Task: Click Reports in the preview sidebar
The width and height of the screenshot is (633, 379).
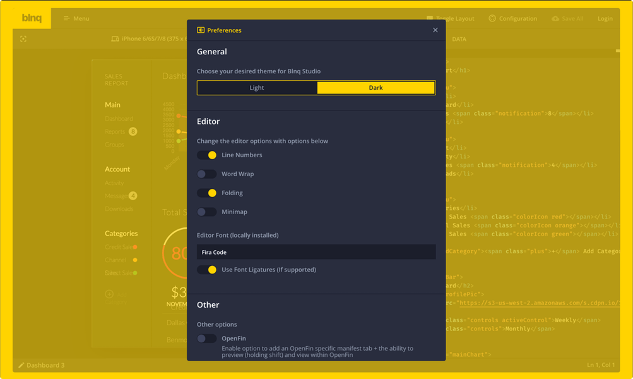Action: (x=115, y=132)
